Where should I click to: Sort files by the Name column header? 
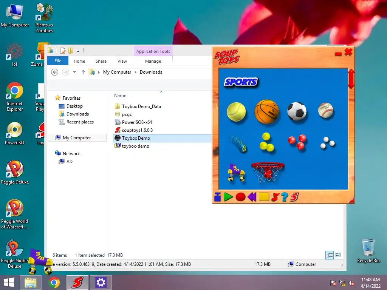[120, 96]
